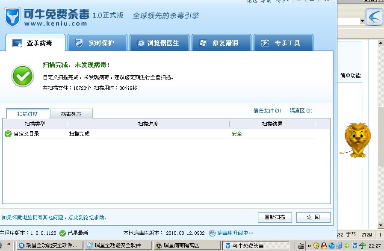
Task: Open the 浏览器医生 tab
Action: (160, 43)
